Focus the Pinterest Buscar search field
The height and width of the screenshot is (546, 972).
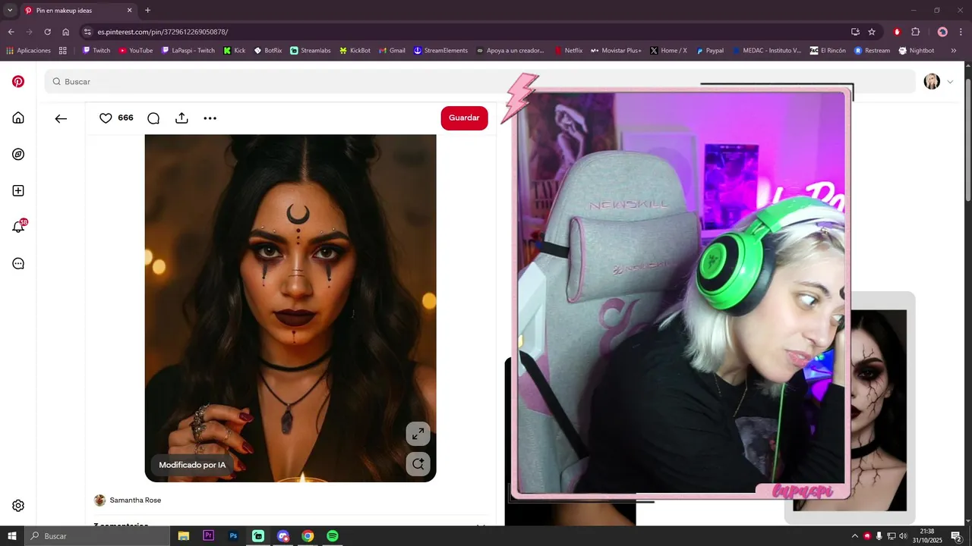pyautogui.click(x=480, y=81)
